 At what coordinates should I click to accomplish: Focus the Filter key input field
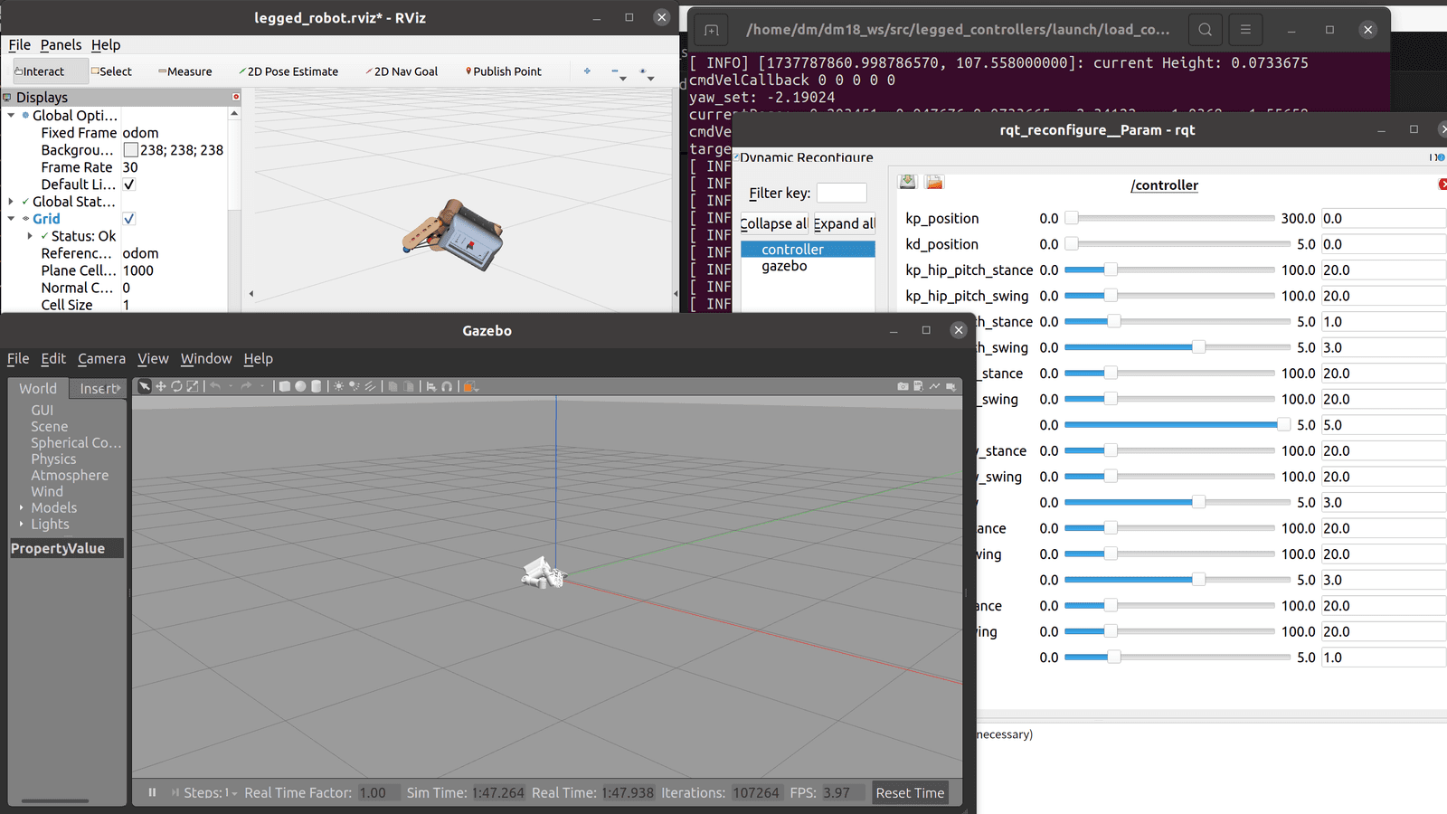pos(841,193)
